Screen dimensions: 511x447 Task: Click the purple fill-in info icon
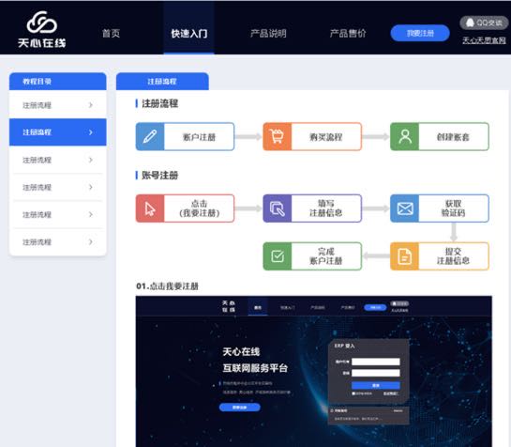click(x=277, y=208)
